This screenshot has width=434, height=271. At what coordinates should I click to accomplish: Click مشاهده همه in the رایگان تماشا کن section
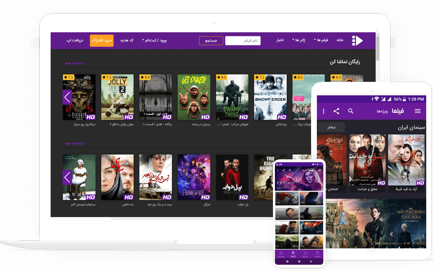75,63
